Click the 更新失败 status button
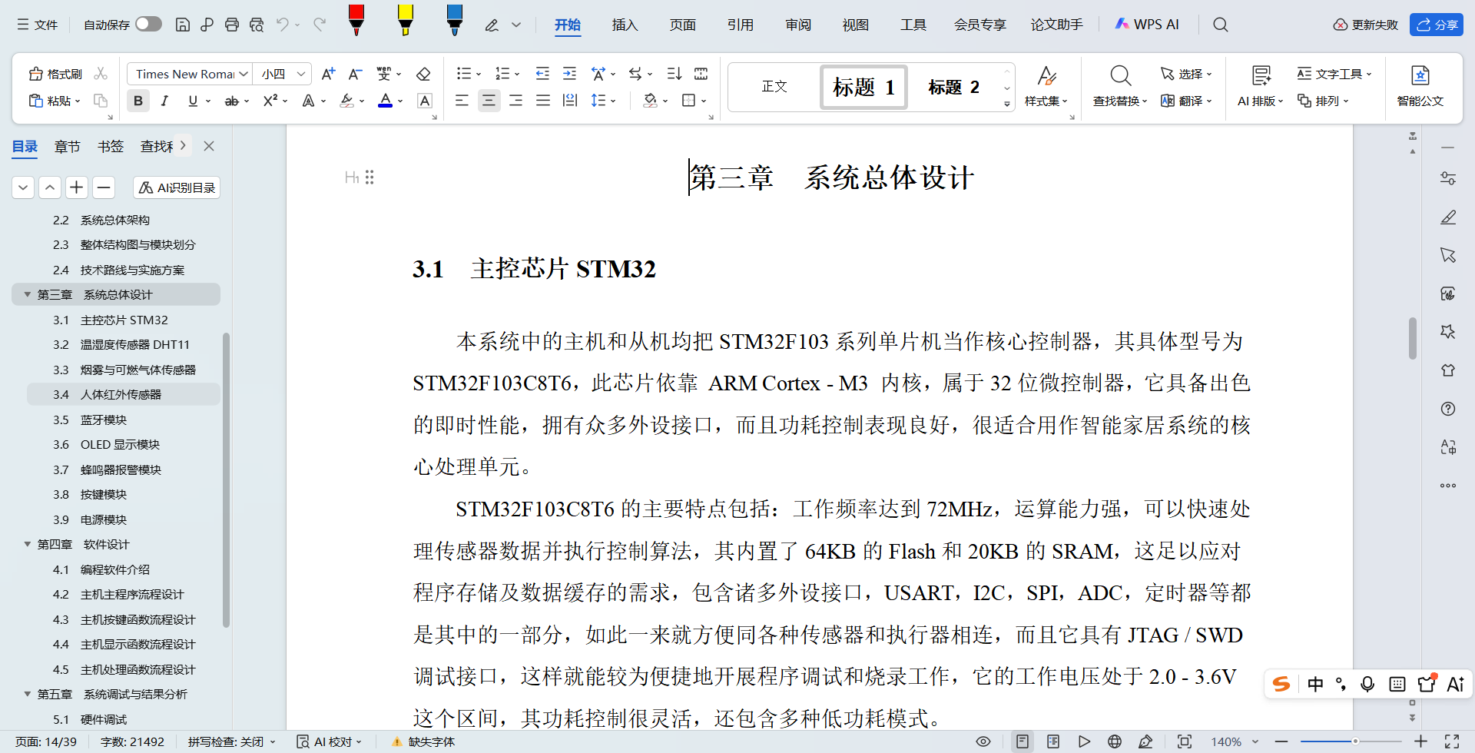This screenshot has height=753, width=1475. click(1366, 25)
